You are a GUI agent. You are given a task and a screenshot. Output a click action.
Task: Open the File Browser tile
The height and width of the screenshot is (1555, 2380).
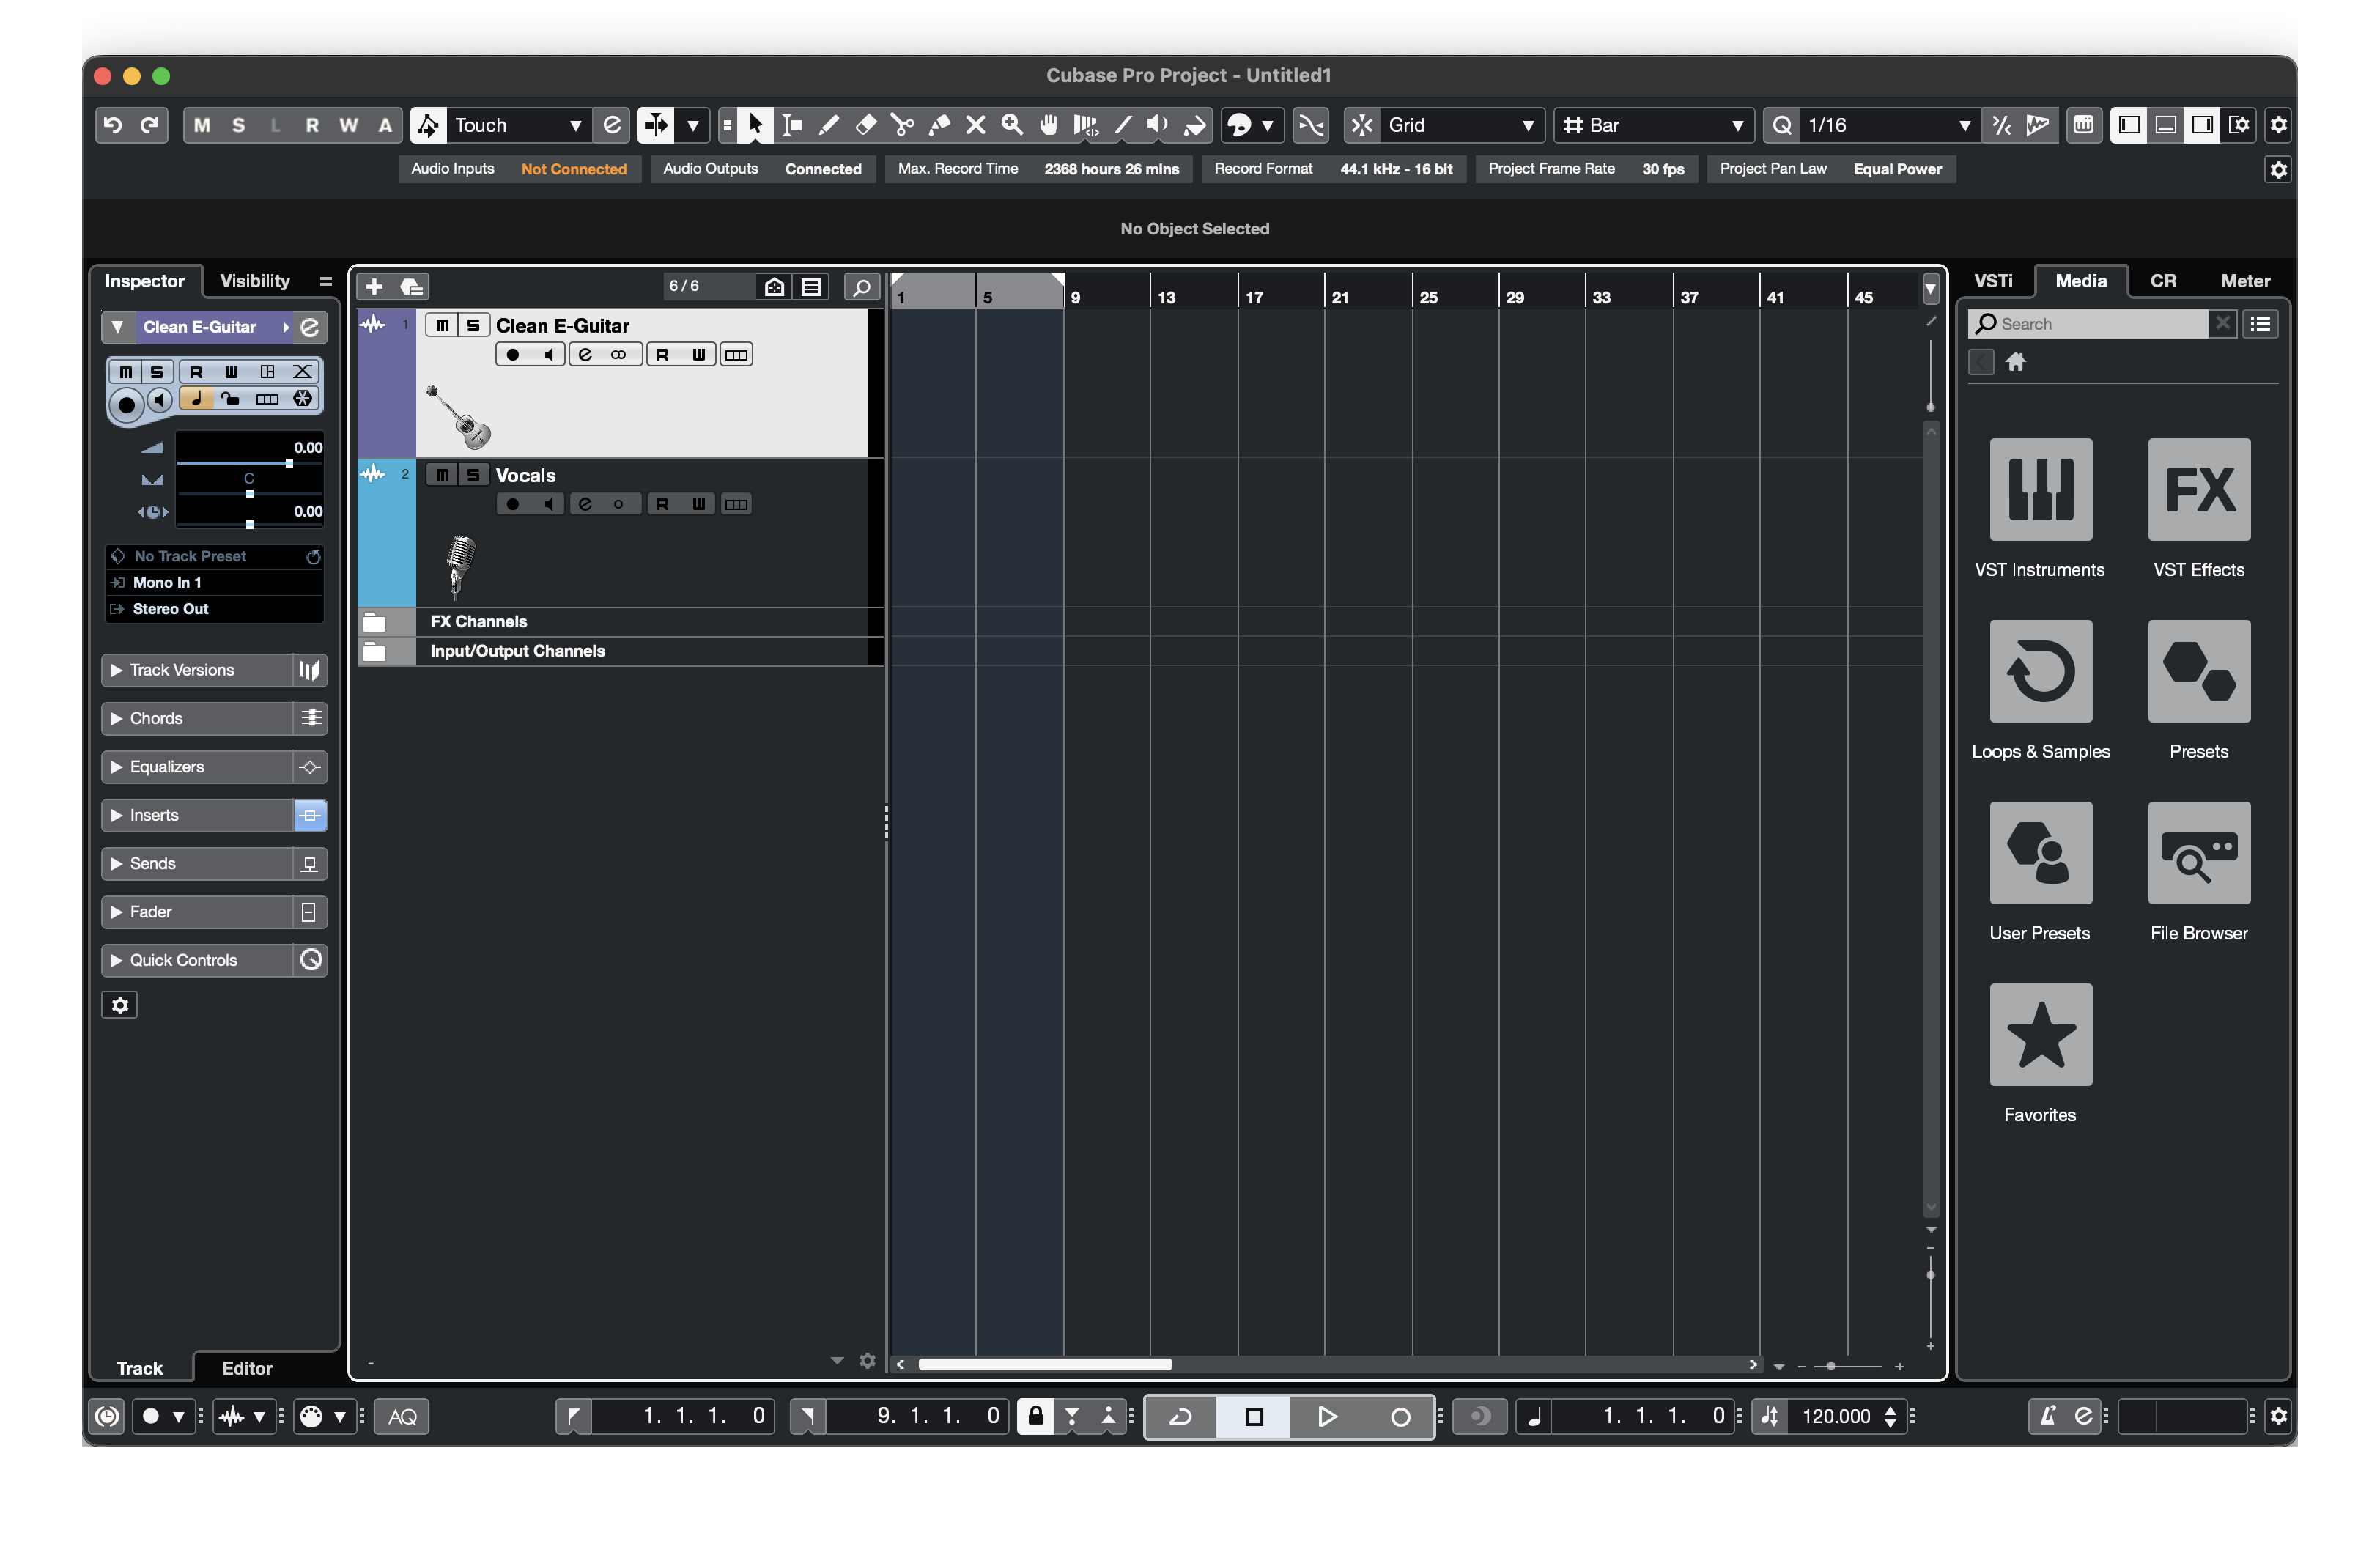tap(2198, 853)
